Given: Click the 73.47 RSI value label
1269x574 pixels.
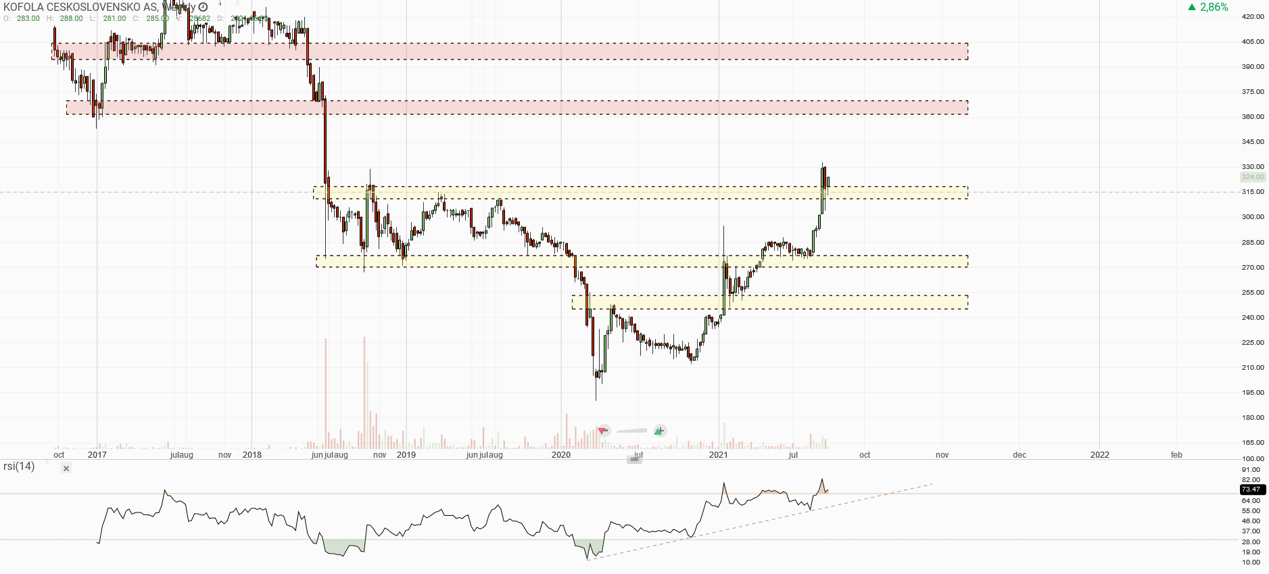Looking at the screenshot, I should click(1251, 489).
